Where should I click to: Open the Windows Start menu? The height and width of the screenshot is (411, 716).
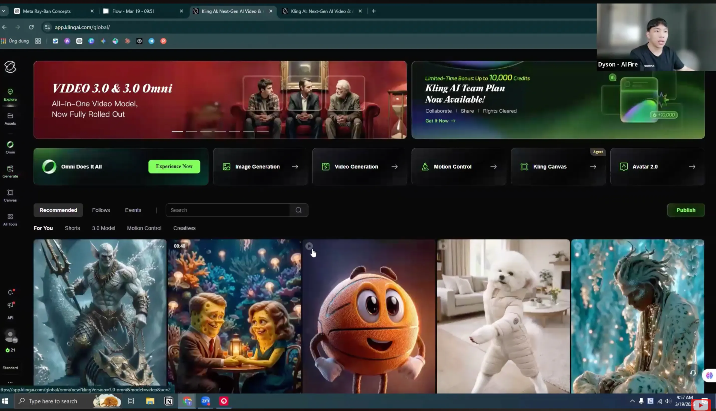click(x=5, y=401)
